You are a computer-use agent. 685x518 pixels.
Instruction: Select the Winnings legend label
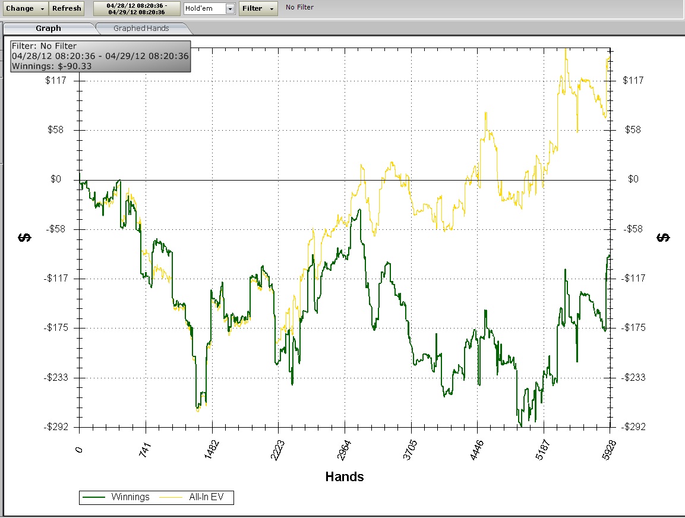pos(131,497)
